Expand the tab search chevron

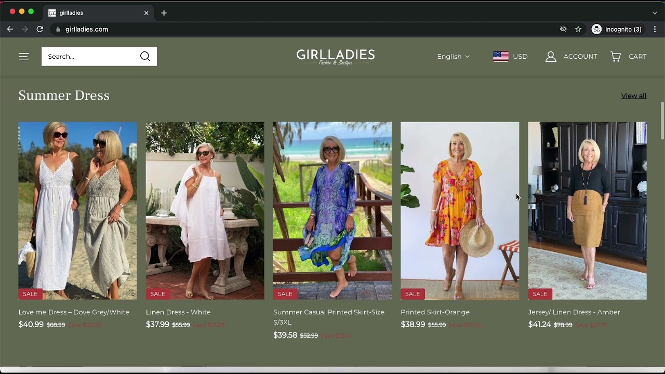point(655,12)
